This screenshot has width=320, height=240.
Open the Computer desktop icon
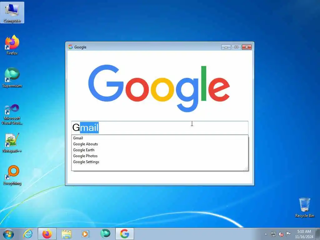12,12
